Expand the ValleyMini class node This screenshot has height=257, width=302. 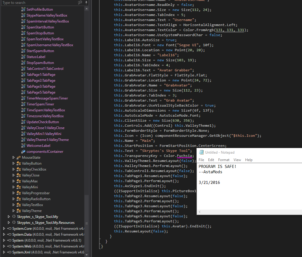[14, 187]
